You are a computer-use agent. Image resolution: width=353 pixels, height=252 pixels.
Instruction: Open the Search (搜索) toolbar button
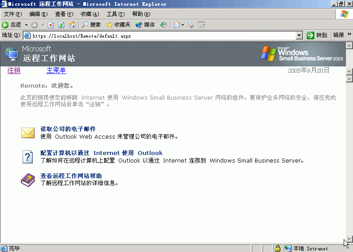(x=91, y=25)
